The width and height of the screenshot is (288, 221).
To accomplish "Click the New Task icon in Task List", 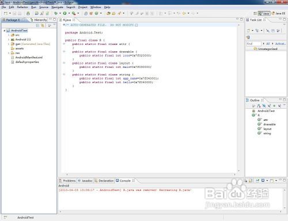I will click(249, 31).
